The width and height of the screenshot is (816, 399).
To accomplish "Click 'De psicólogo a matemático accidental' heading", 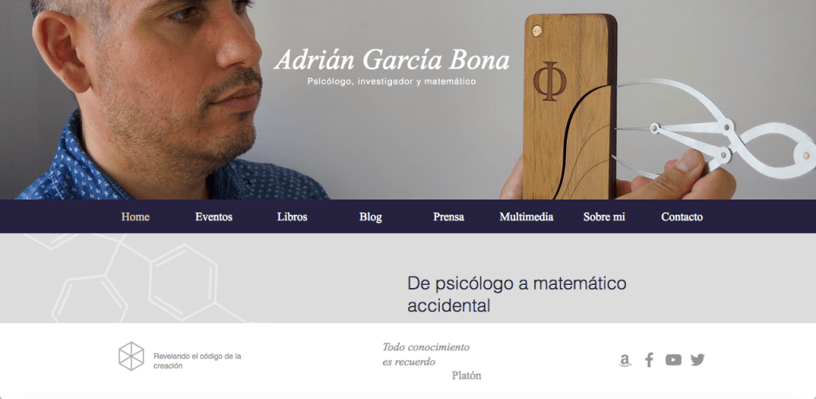I will pos(517,294).
